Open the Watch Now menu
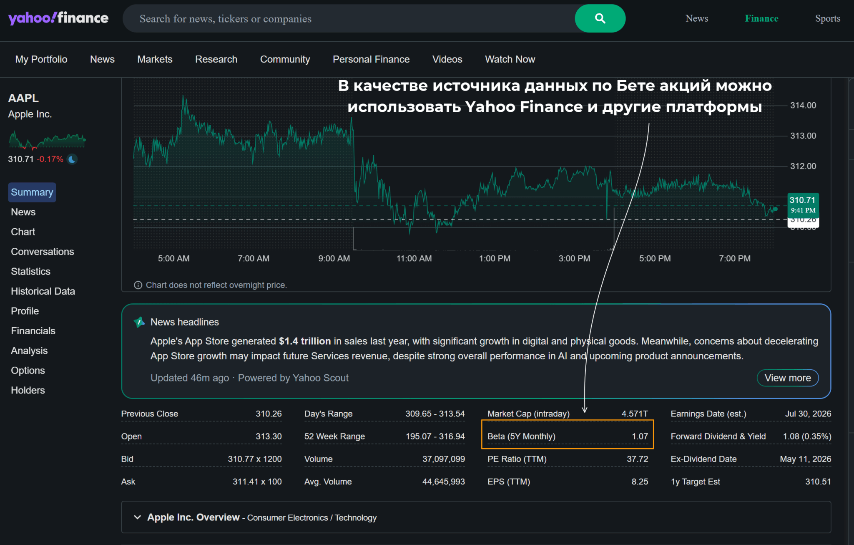This screenshot has width=854, height=545. coord(510,59)
